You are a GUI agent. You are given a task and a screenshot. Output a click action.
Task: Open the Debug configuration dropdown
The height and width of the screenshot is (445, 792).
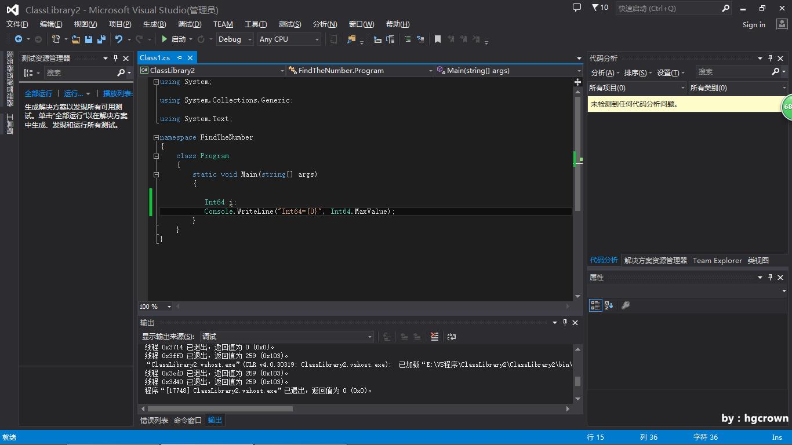tap(235, 39)
